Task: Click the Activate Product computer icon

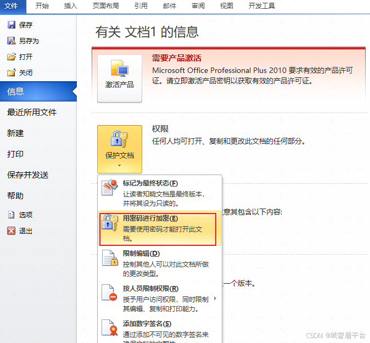Action: [120, 68]
